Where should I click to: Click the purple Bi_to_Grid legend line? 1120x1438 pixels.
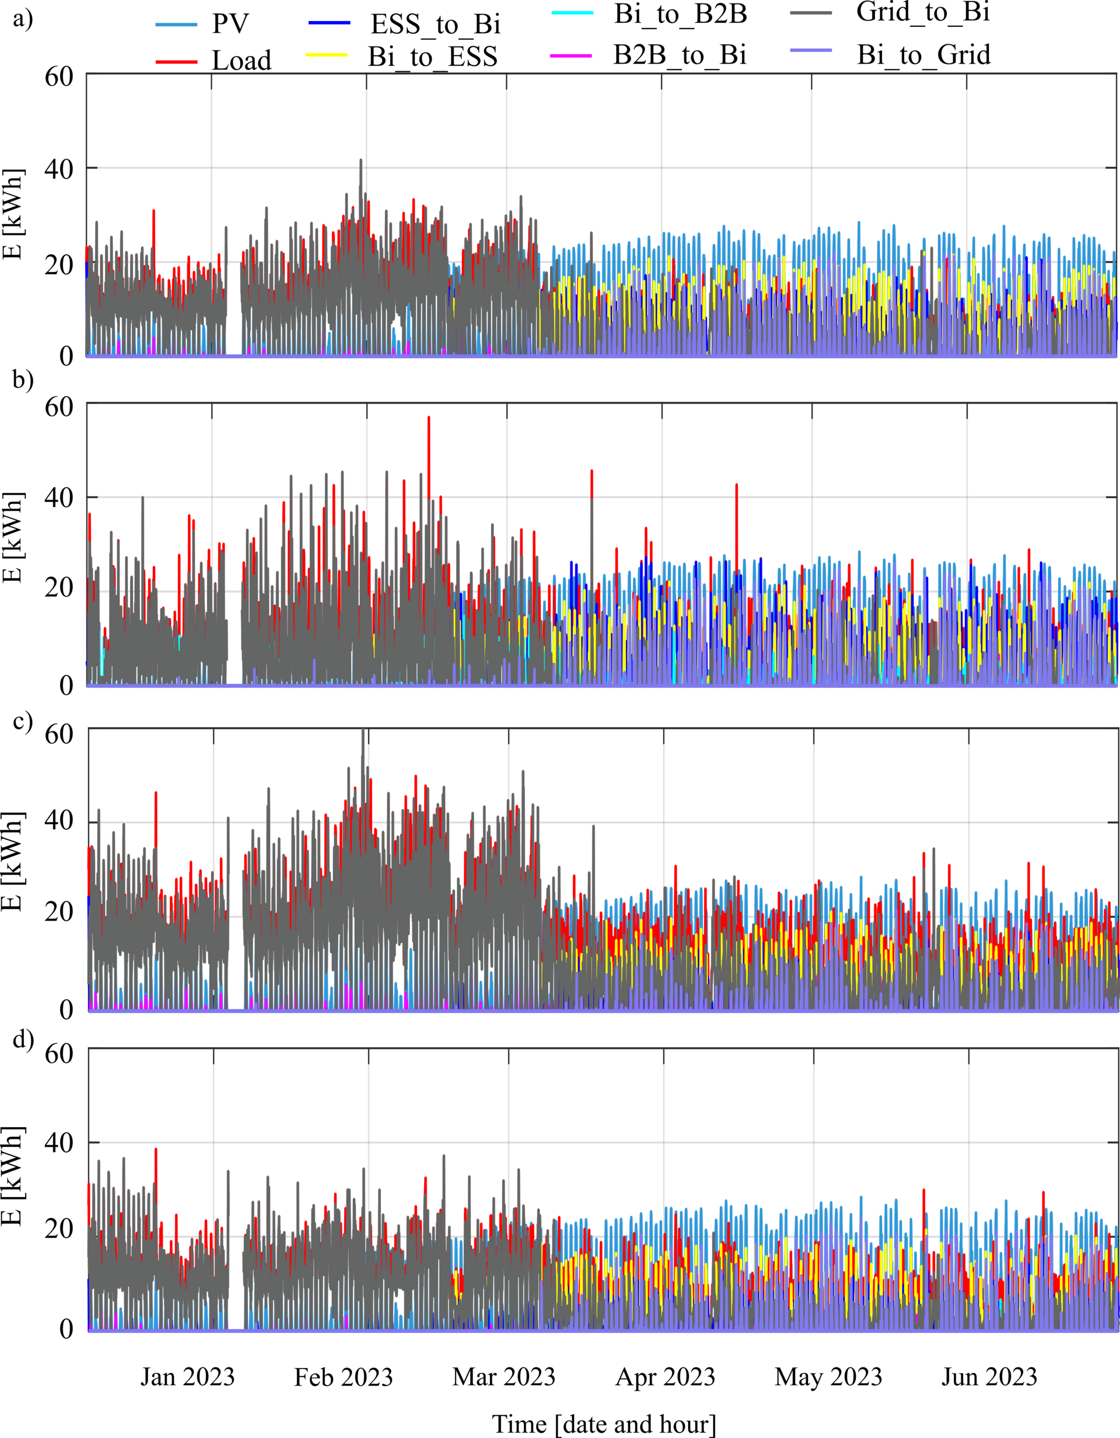[810, 51]
